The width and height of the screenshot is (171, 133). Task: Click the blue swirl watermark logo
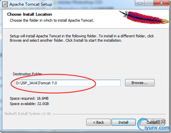142,124
